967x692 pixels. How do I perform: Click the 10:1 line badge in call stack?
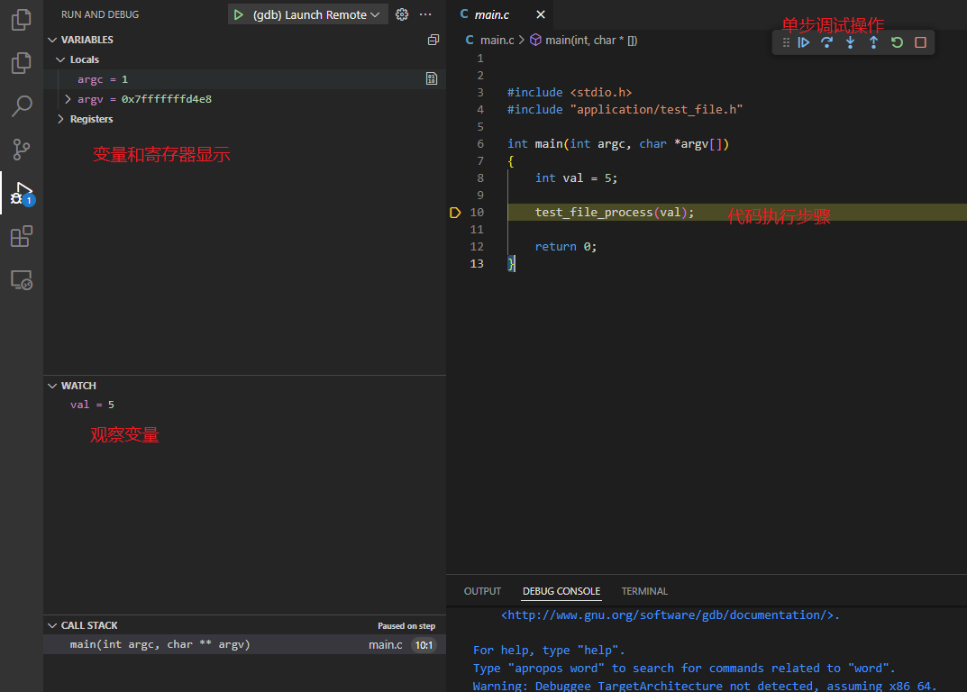(424, 645)
